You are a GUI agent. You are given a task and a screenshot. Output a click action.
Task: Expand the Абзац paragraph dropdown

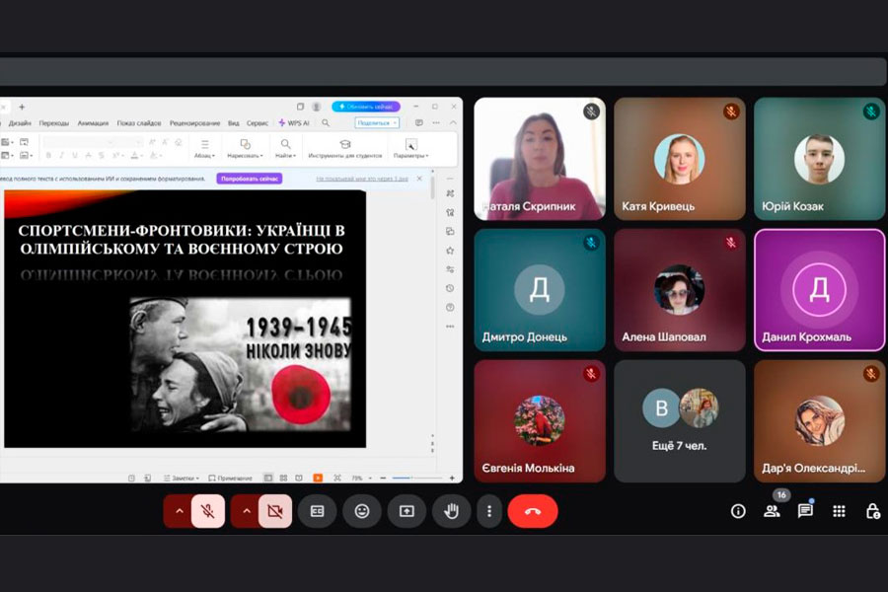(205, 149)
